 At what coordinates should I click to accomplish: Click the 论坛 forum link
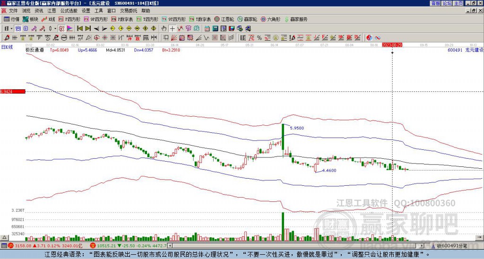point(447,3)
